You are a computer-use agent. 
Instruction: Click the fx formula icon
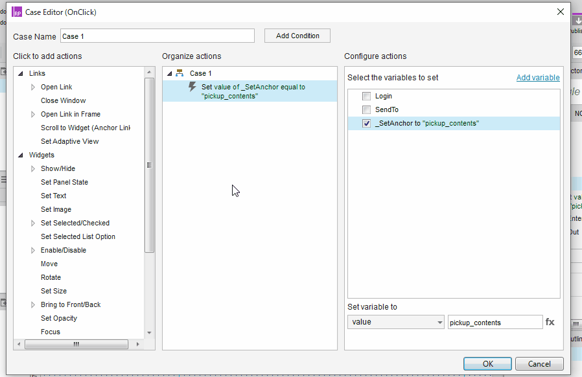coord(550,322)
